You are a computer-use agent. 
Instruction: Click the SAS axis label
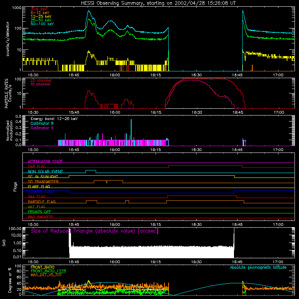click(4, 243)
